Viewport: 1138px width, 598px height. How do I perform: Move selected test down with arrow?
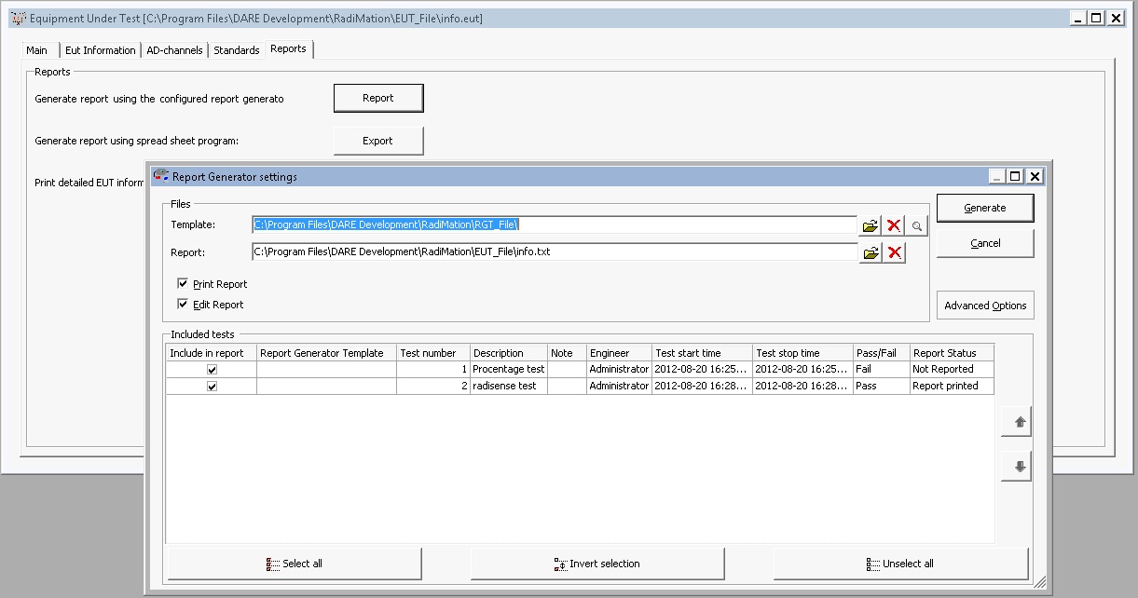coord(1019,467)
